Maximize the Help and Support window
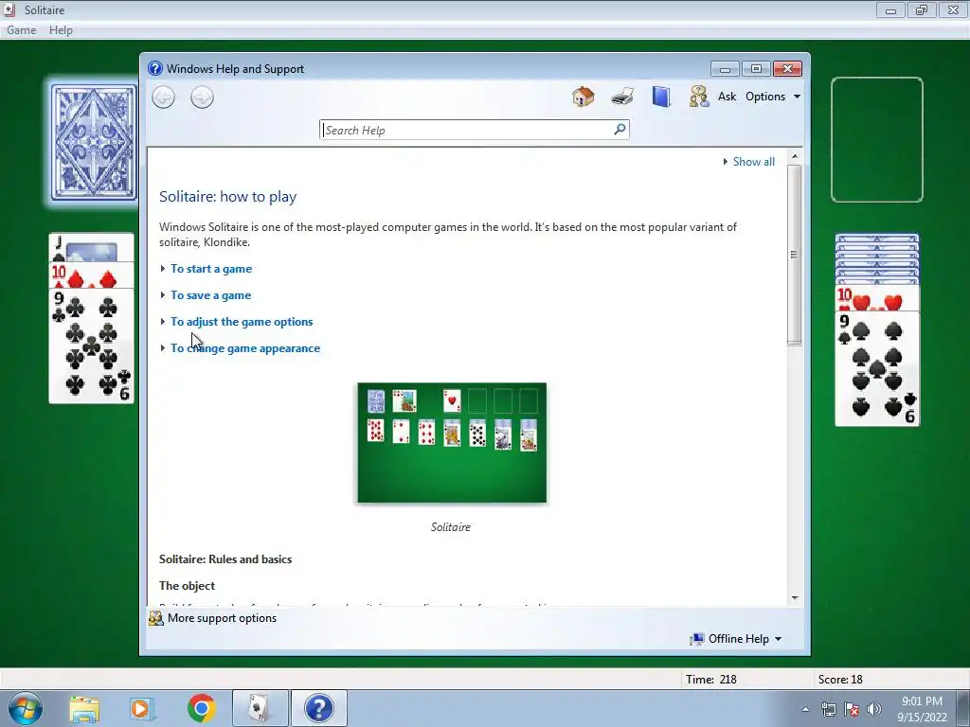Viewport: 970px width, 727px height. [x=756, y=68]
